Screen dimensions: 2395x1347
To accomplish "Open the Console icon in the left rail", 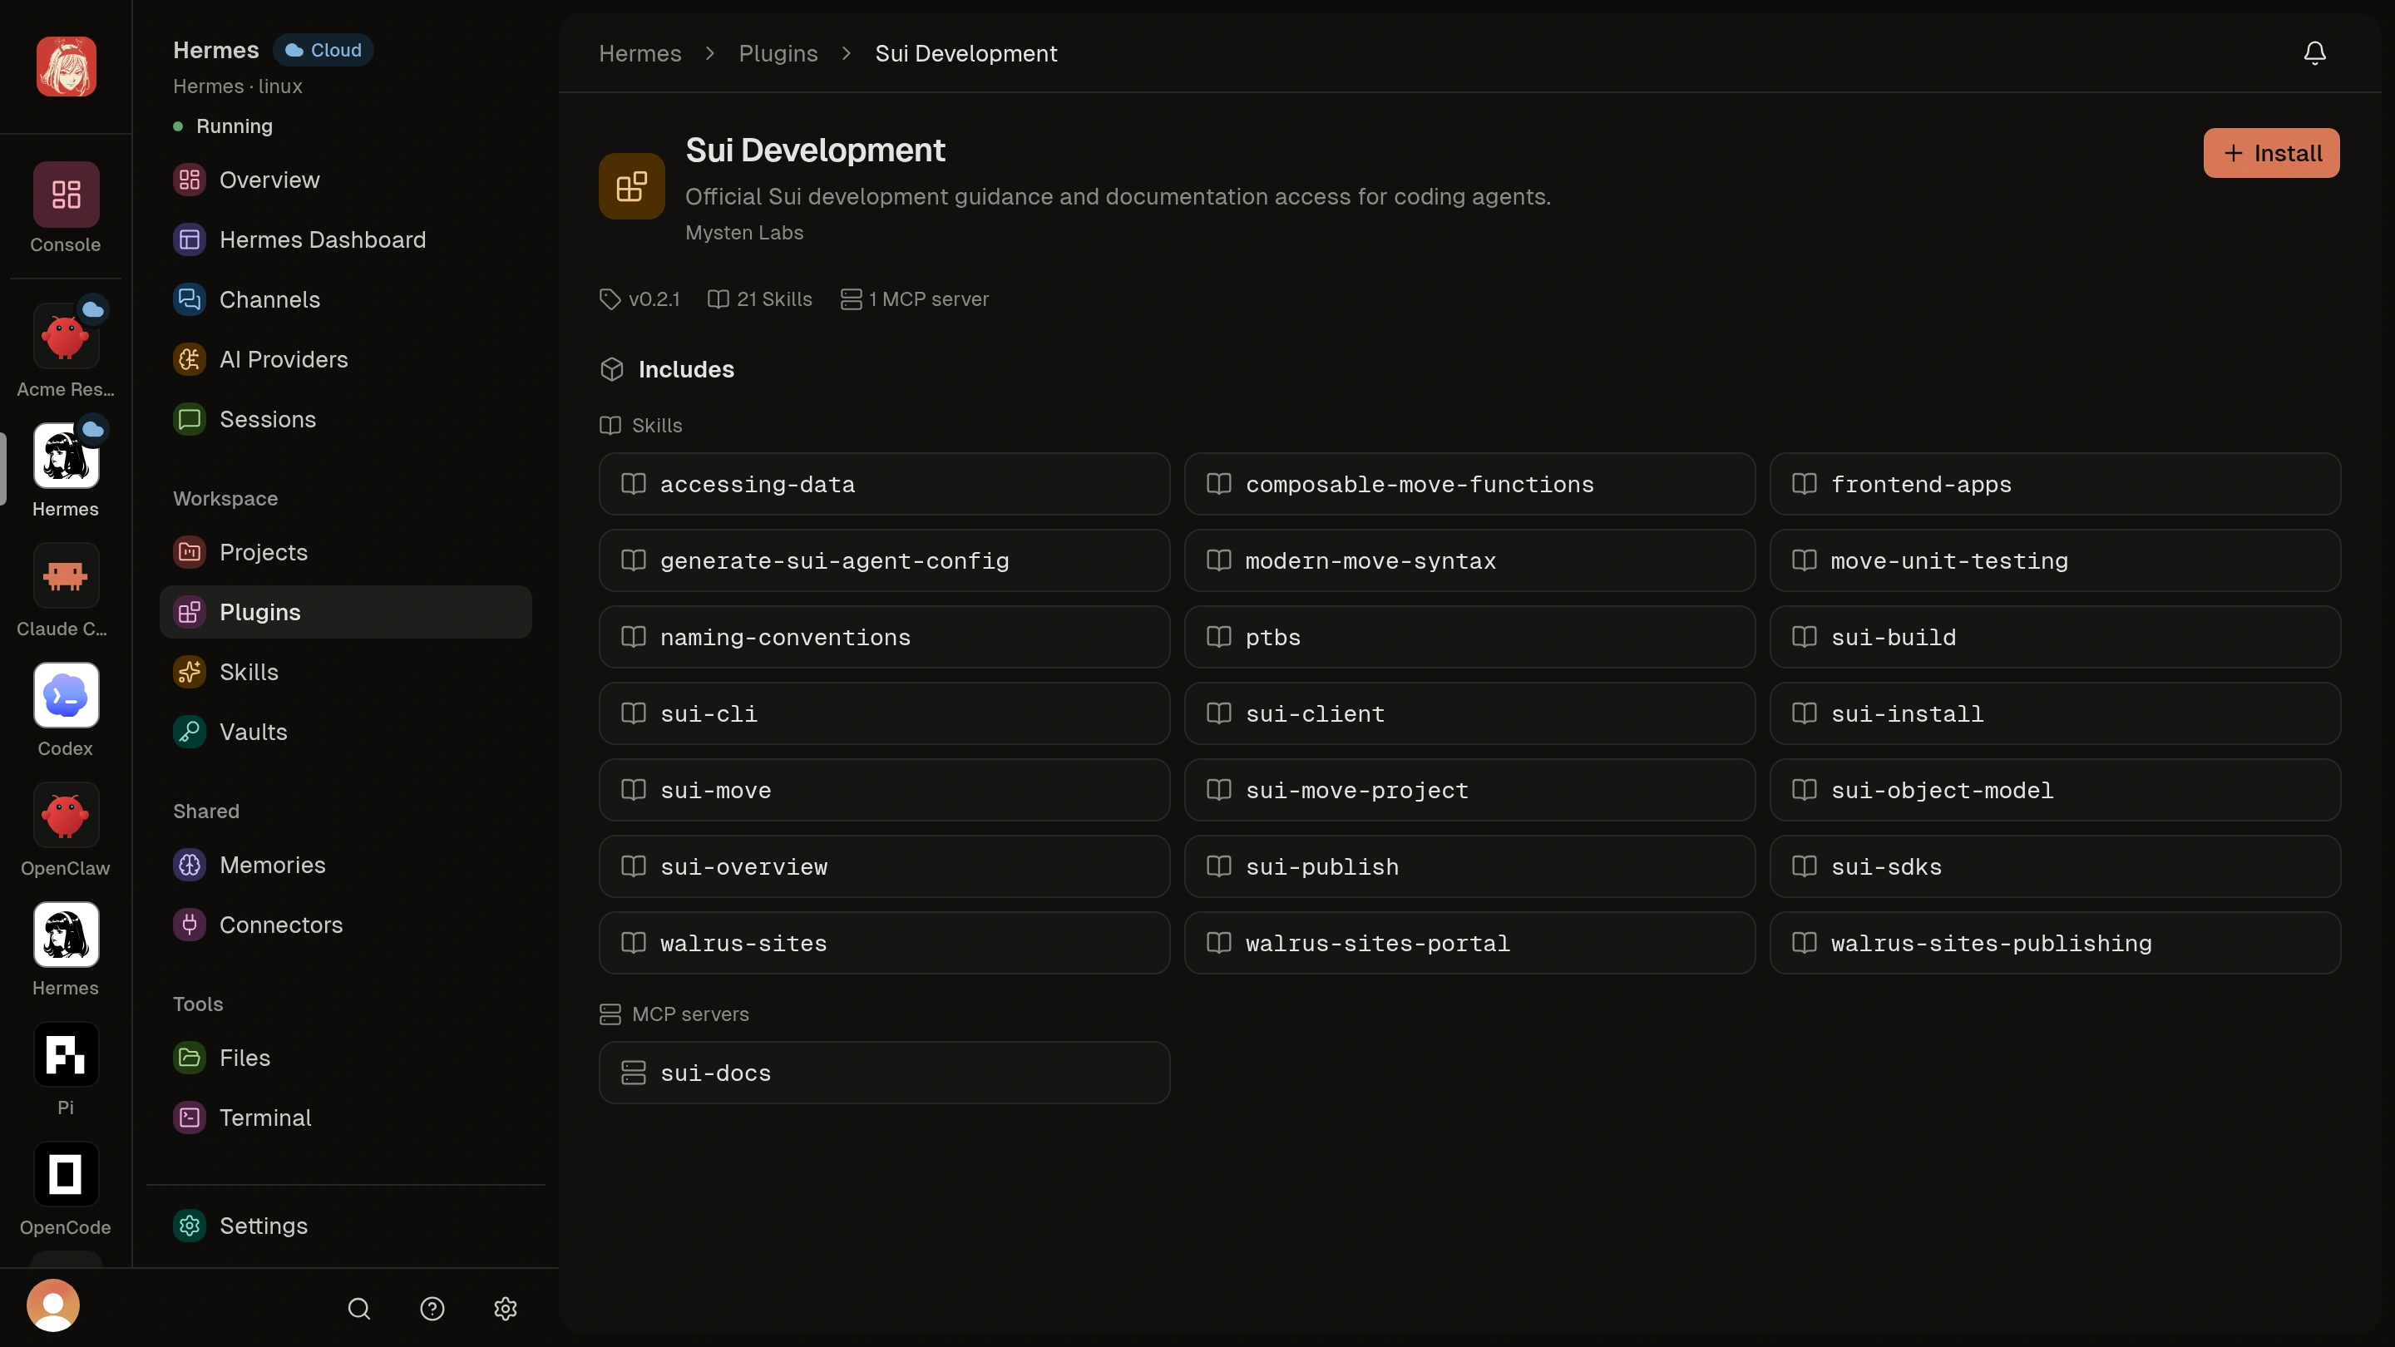I will click(65, 195).
